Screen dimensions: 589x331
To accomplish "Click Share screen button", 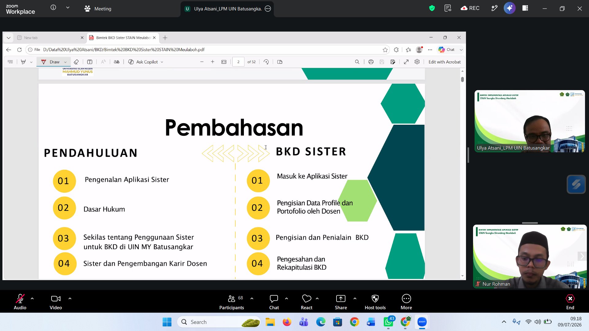I will click(341, 302).
